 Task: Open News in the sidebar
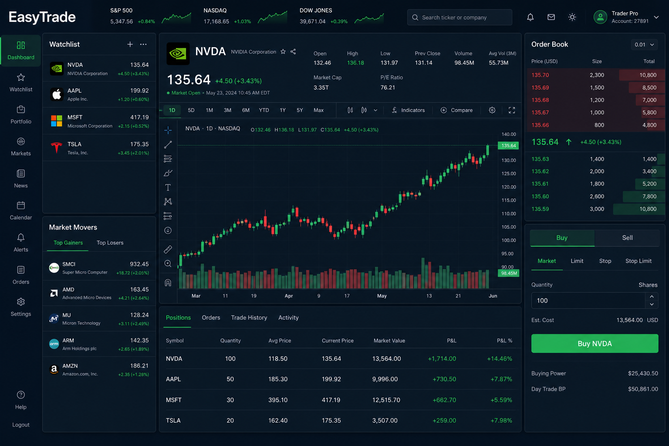21,179
